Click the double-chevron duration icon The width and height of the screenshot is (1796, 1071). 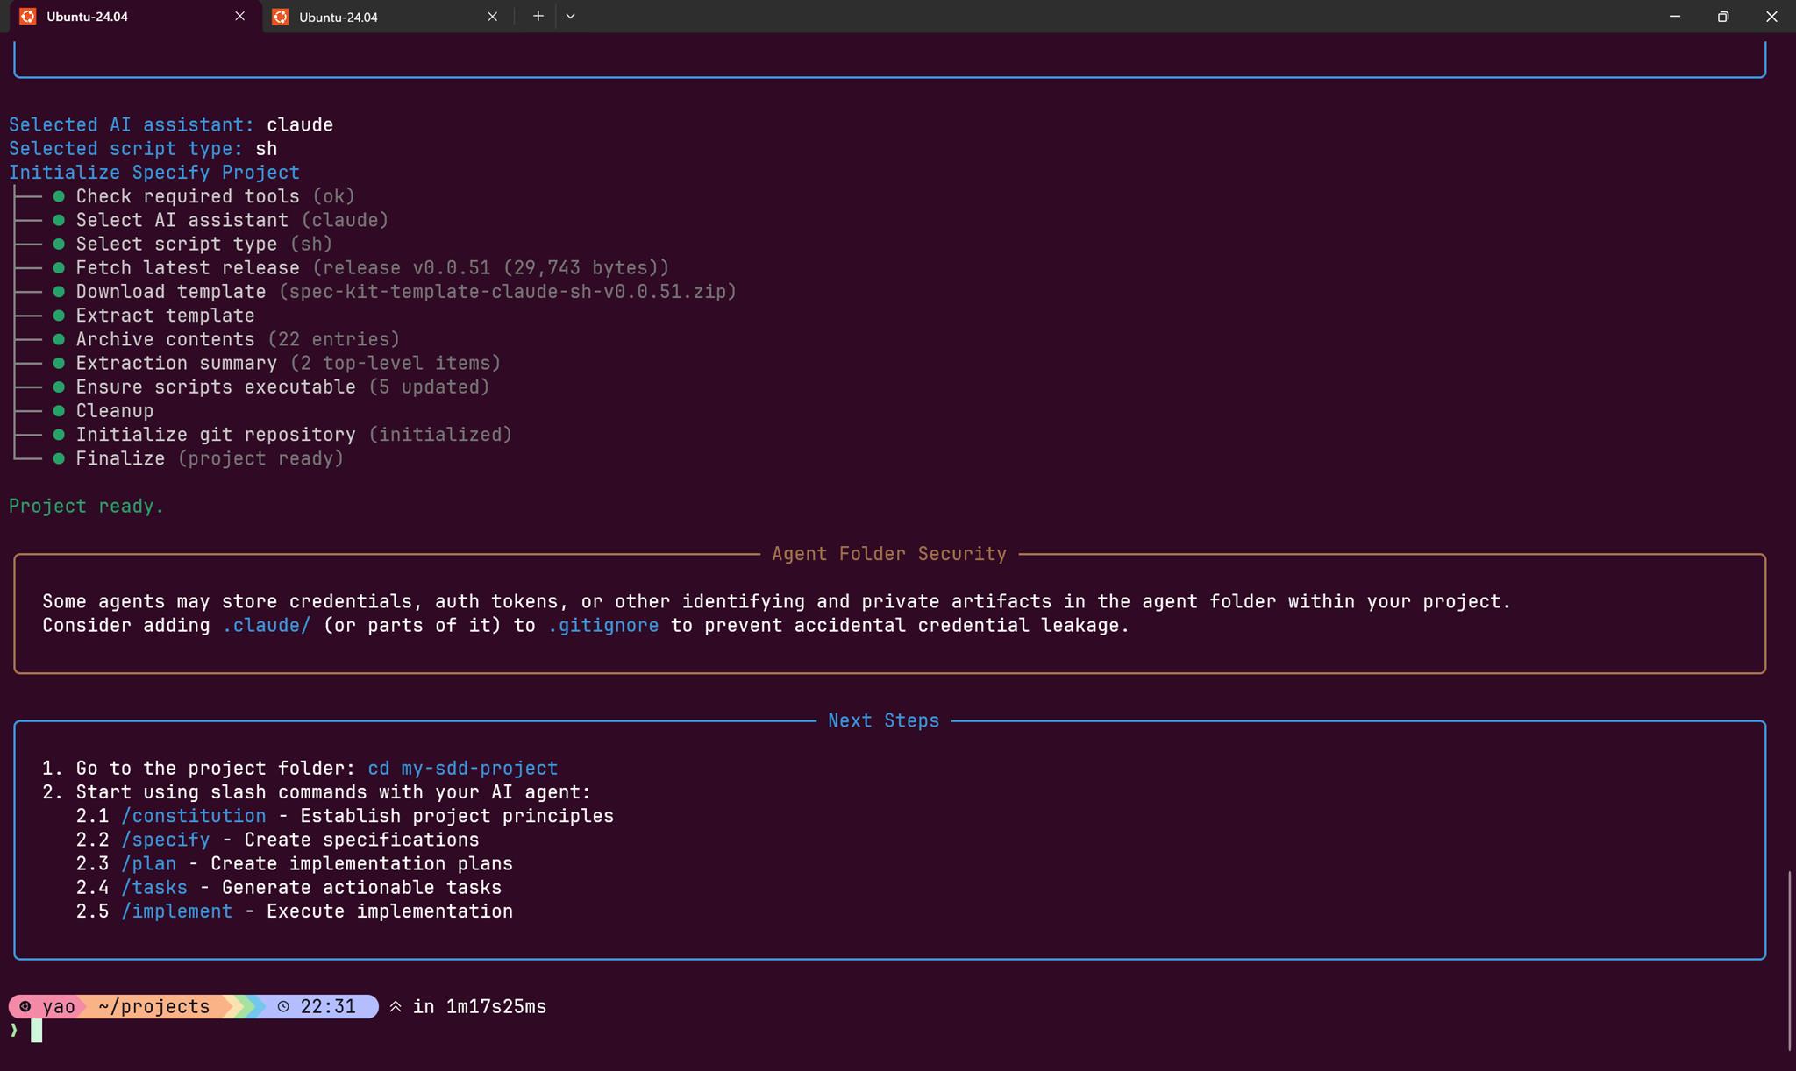(396, 1007)
